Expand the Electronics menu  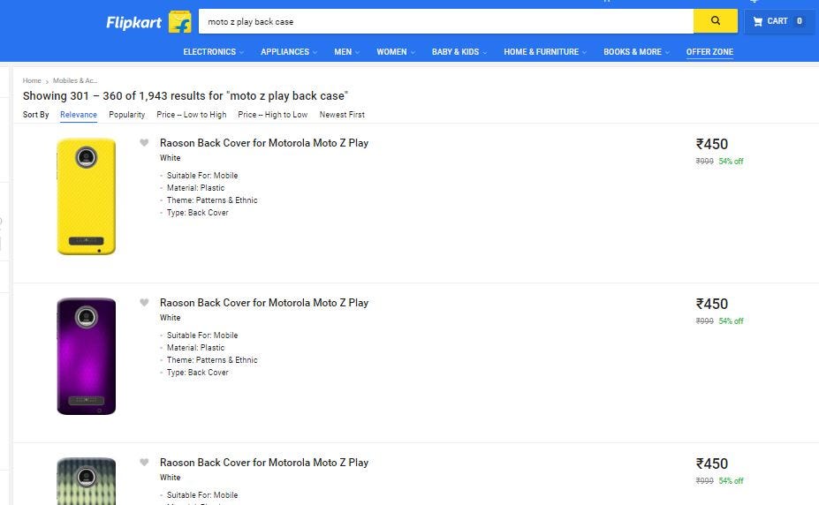pyautogui.click(x=213, y=51)
